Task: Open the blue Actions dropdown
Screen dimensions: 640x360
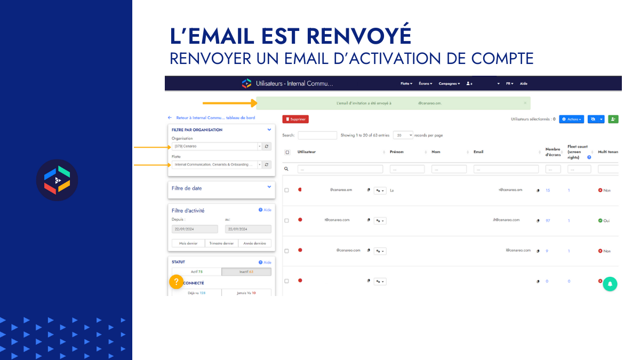Action: point(571,119)
